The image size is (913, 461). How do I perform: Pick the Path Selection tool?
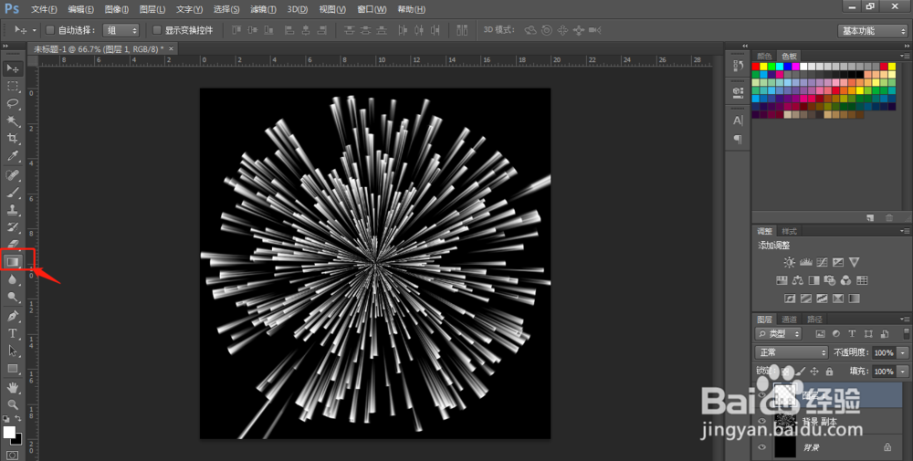click(12, 351)
